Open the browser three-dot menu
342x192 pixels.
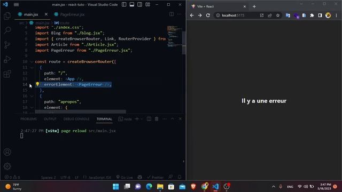[336, 15]
